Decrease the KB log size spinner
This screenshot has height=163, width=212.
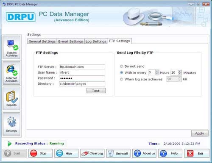179,80
